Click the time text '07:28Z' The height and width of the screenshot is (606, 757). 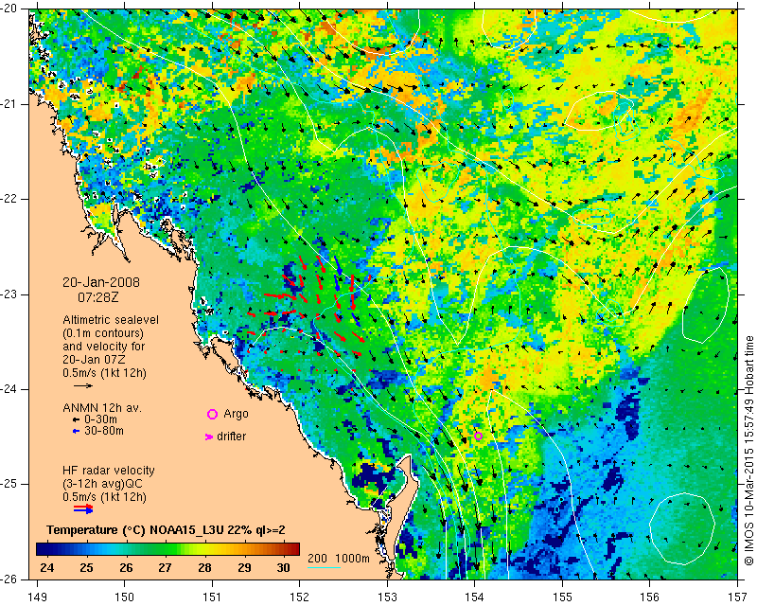[98, 297]
